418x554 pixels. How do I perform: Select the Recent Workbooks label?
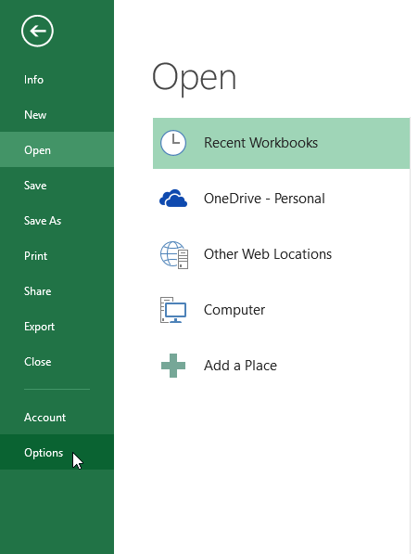tap(260, 143)
